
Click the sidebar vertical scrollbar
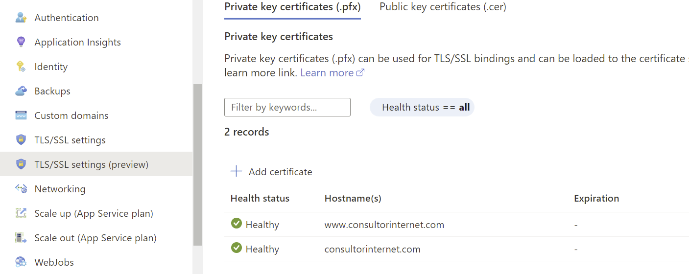tap(197, 165)
